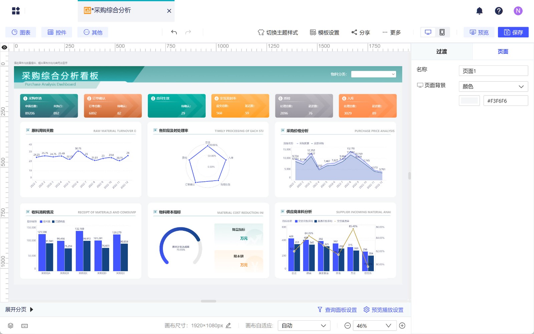534x334 pixels.
Task: Click the 89206 value in 采购申请
Action: (30, 113)
